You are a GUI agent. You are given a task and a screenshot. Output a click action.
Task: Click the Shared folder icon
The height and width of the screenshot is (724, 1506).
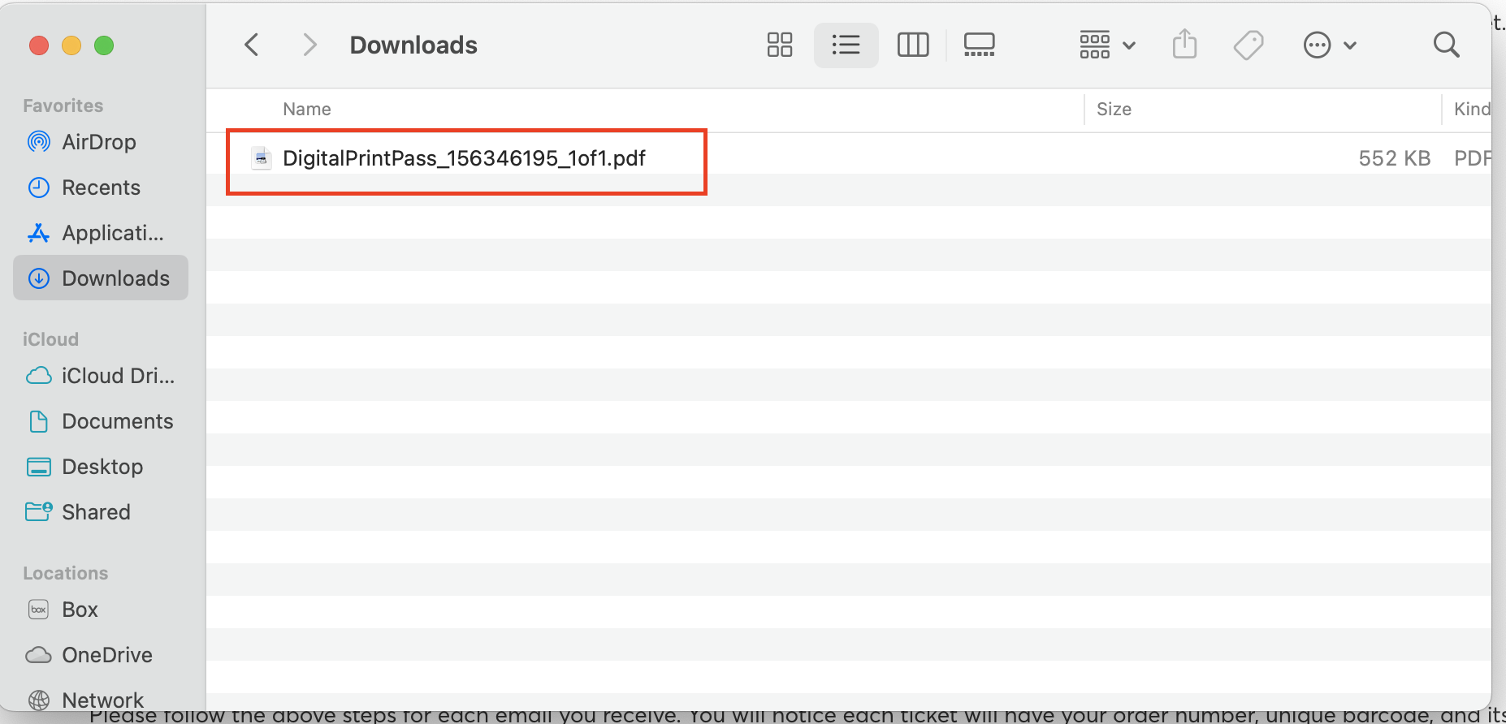[x=39, y=511]
